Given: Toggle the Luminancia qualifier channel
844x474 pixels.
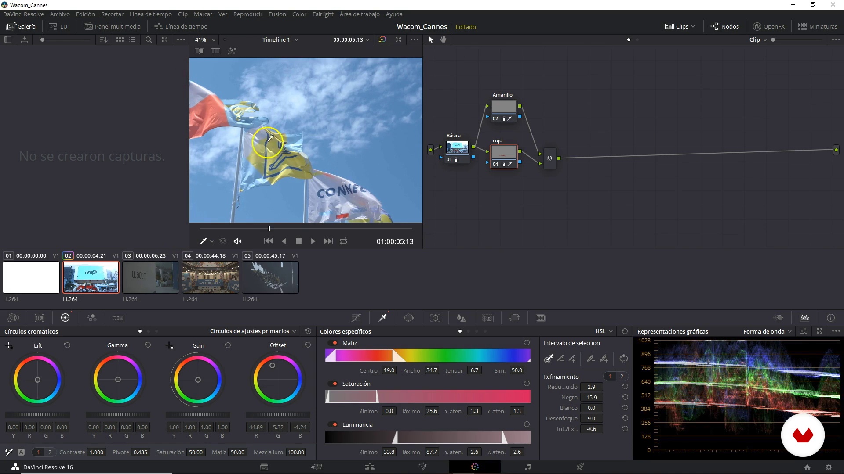Looking at the screenshot, I should 335,425.
